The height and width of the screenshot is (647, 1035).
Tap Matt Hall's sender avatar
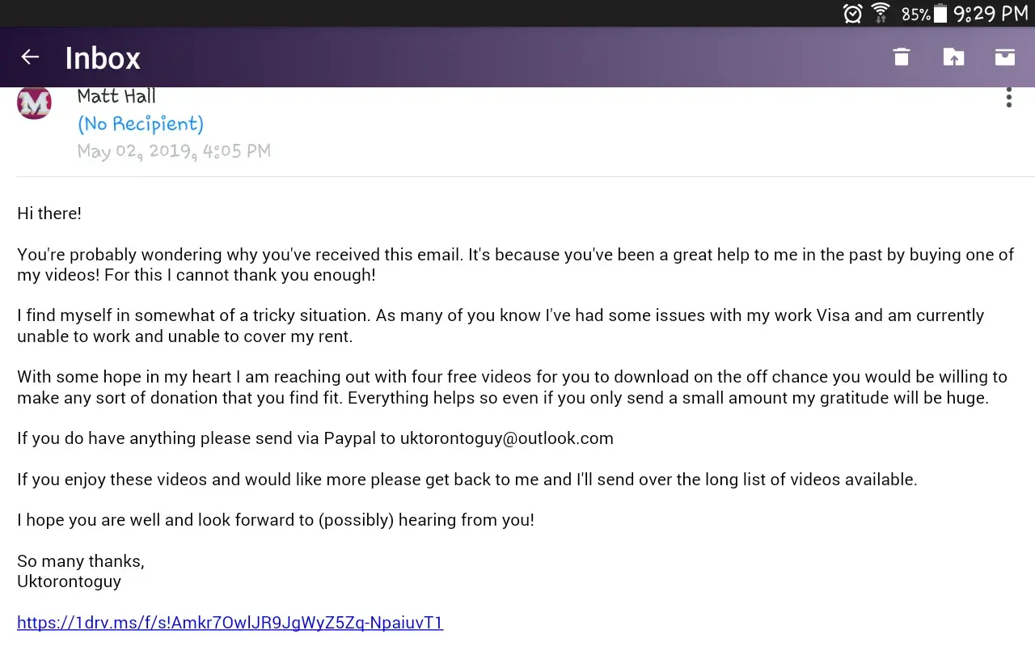click(x=34, y=103)
